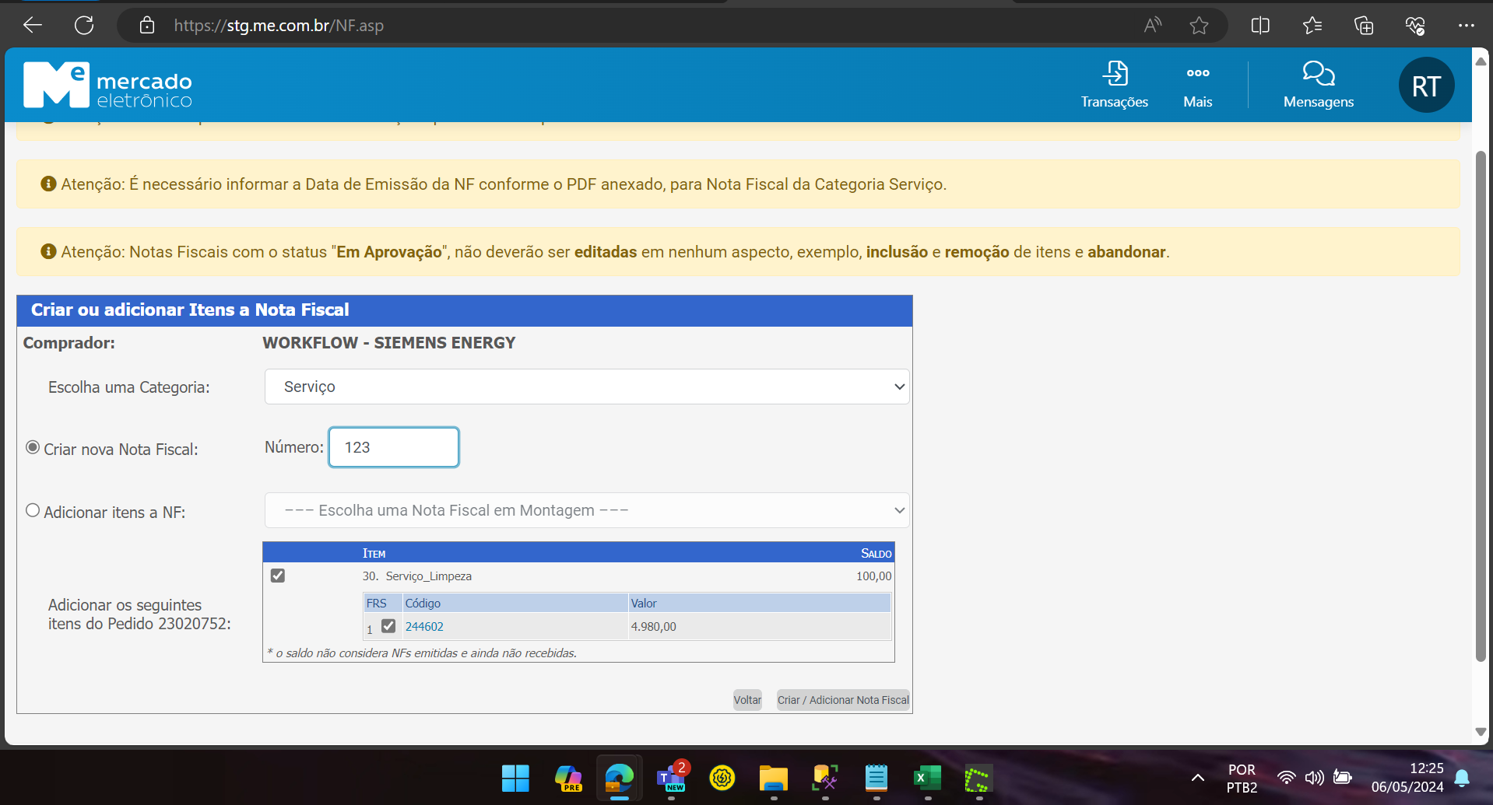View site information lock icon

[146, 26]
